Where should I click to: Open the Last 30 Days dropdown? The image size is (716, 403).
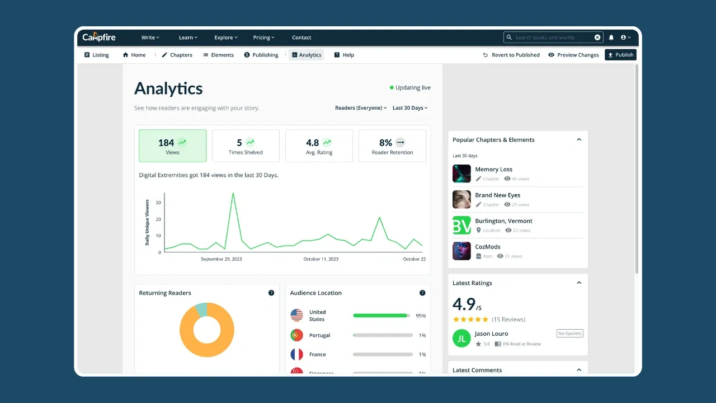410,108
